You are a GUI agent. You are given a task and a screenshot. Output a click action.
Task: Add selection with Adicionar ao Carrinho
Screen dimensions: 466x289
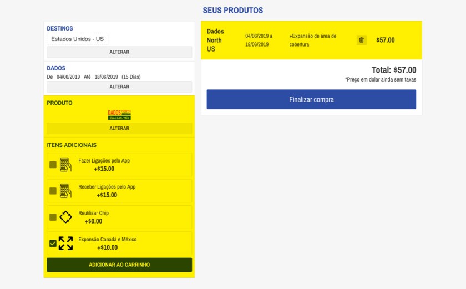tap(119, 265)
